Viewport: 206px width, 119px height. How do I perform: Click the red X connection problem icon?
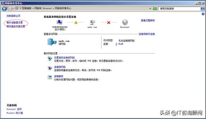coord(109,22)
